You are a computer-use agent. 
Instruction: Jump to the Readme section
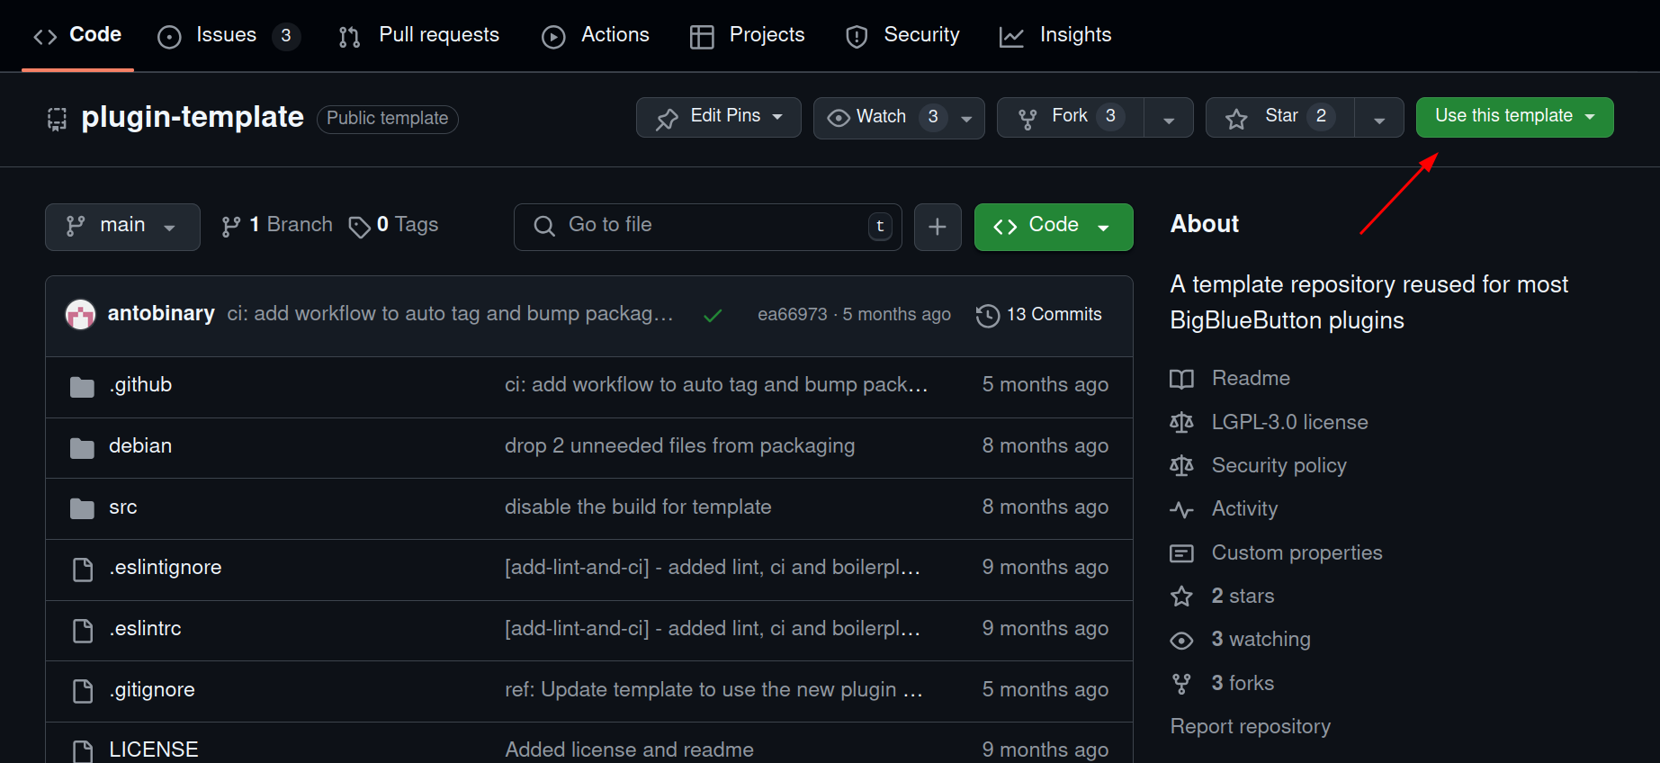tap(1230, 379)
